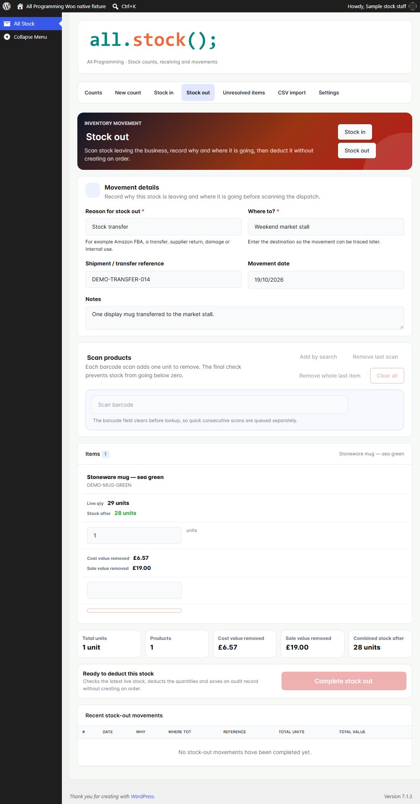Click the Sale value removed summary card
The width and height of the screenshot is (420, 804).
pos(312,644)
